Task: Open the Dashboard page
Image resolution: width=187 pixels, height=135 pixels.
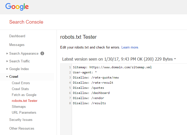Action: (17, 36)
